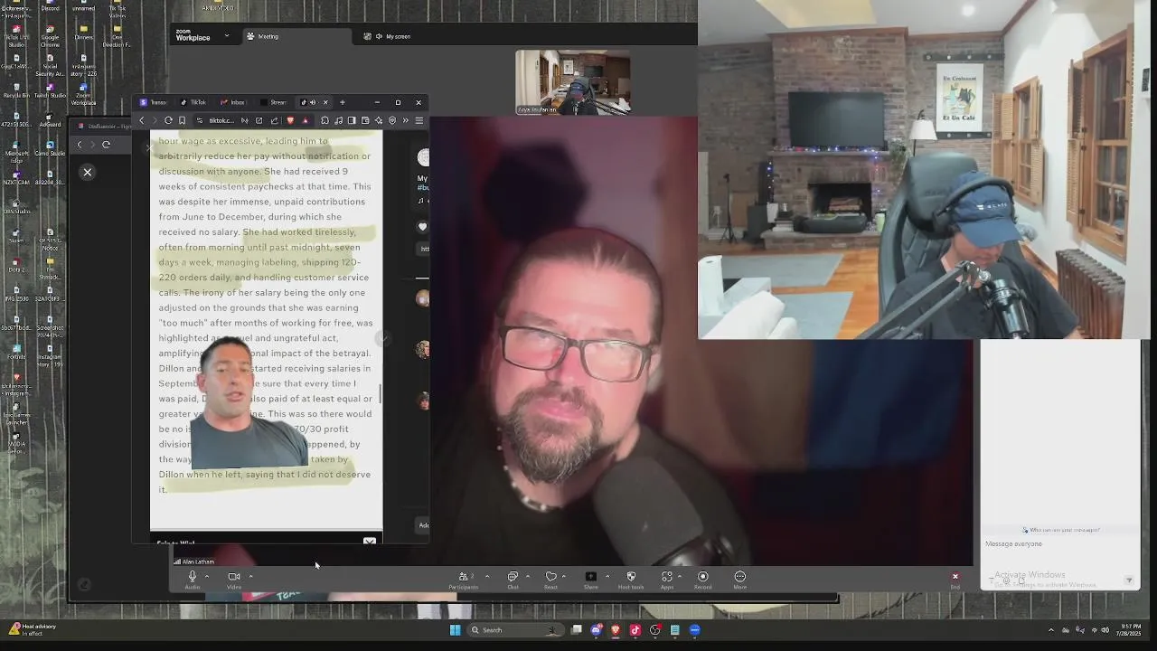Expand the Share options arrow
The image size is (1157, 651).
(607, 577)
